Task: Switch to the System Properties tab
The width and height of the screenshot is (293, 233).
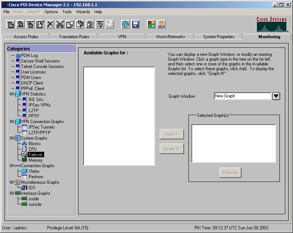Action: coord(219,37)
